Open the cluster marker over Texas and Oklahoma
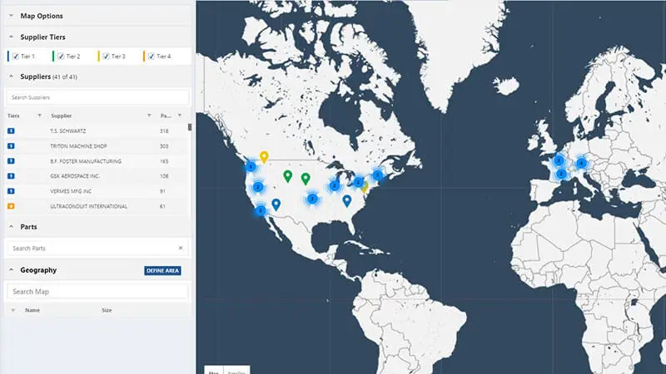This screenshot has width=666, height=374. [x=313, y=199]
